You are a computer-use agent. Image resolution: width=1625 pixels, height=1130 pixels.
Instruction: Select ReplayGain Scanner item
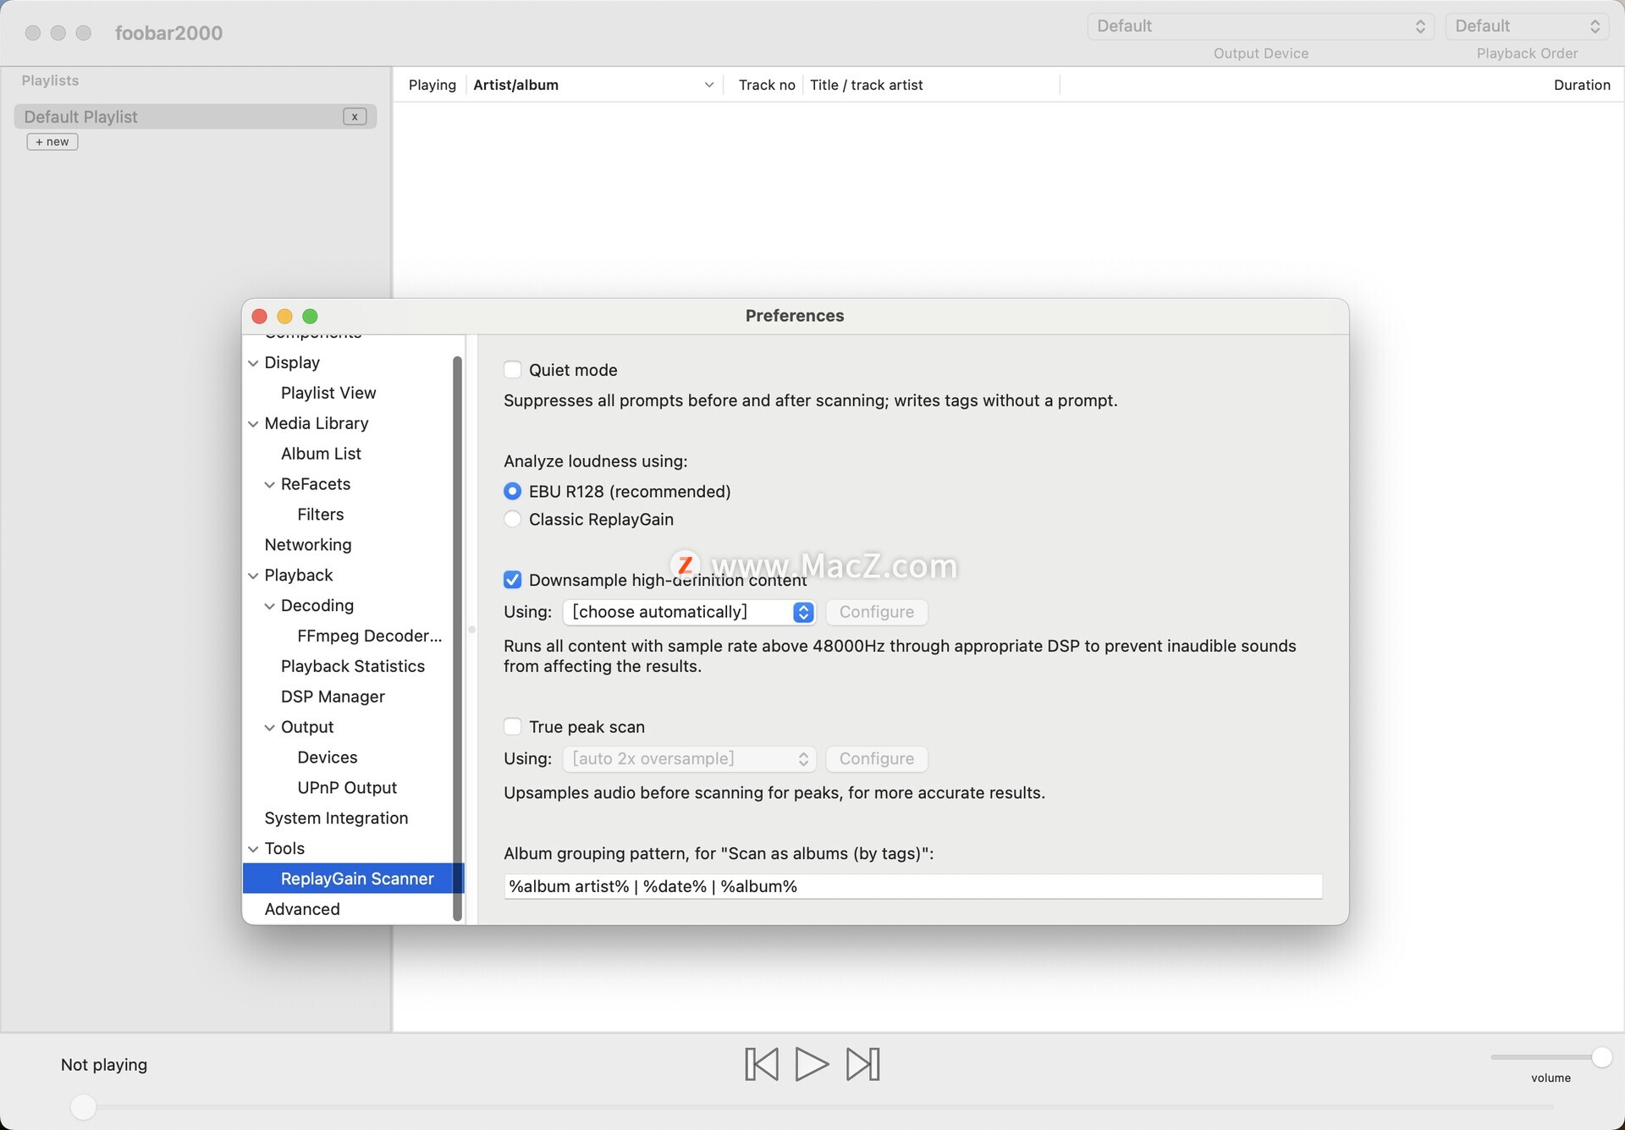coord(353,879)
